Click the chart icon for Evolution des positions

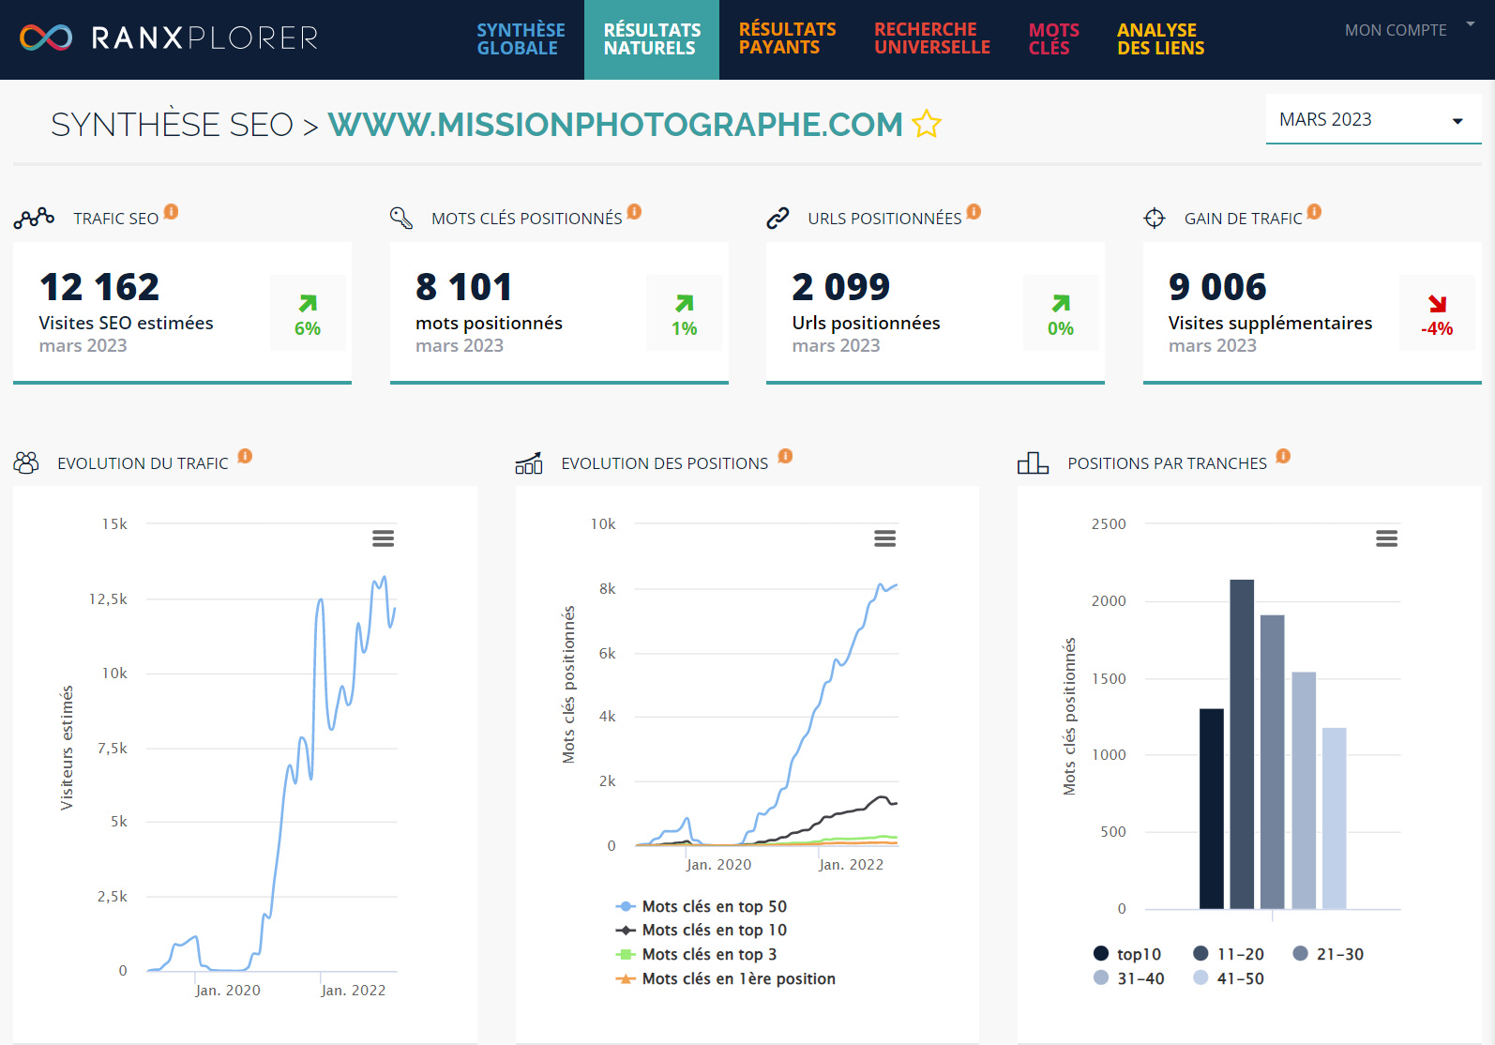point(529,462)
